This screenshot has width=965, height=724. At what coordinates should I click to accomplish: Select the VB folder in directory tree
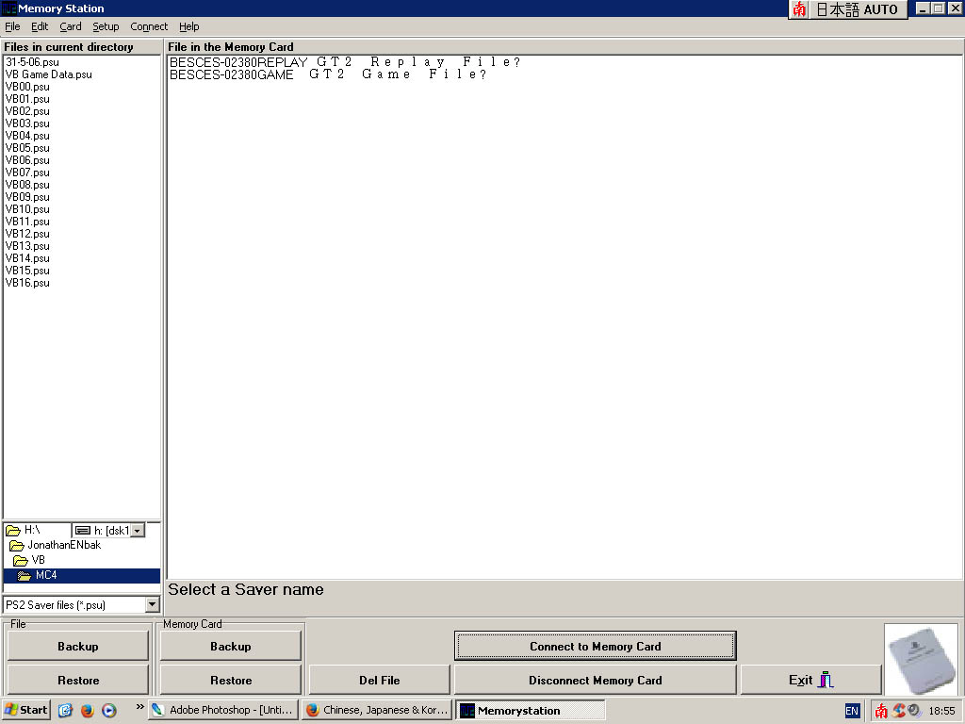coord(29,560)
